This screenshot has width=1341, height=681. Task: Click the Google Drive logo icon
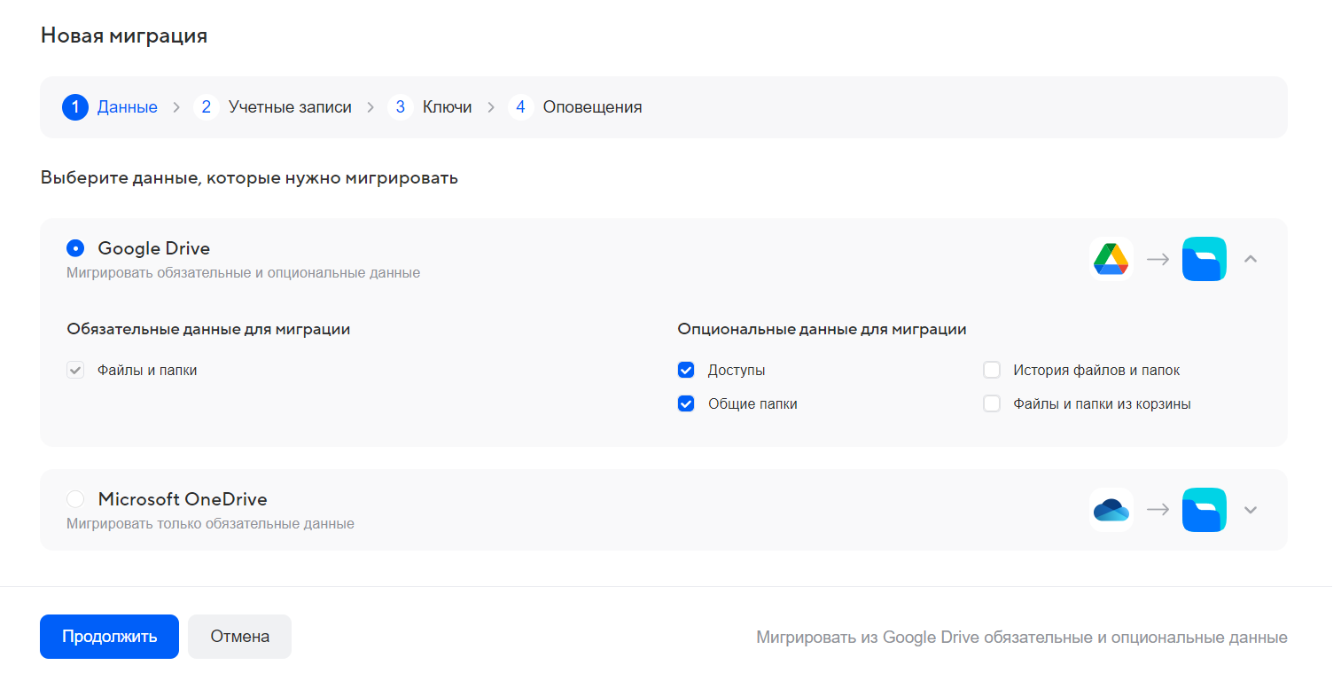pyautogui.click(x=1111, y=259)
